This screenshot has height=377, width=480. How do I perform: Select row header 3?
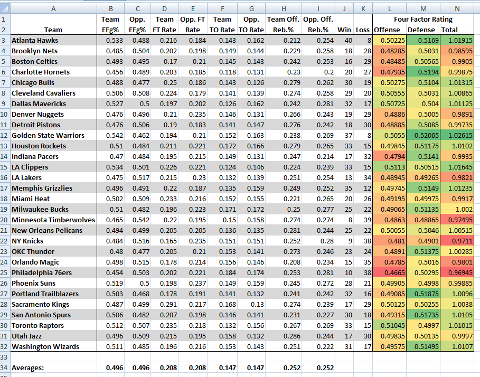pyautogui.click(x=5, y=40)
